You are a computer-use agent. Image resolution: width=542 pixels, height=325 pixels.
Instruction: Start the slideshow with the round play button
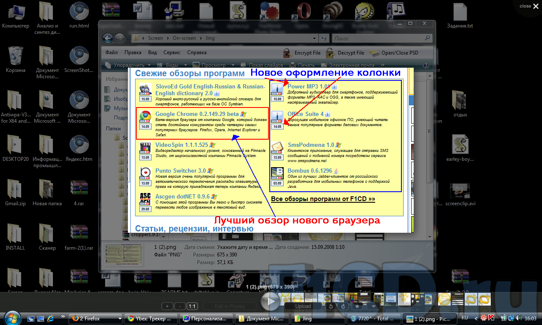[270, 301]
